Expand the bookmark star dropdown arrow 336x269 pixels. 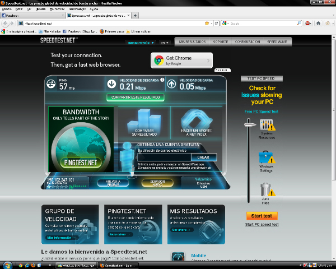tap(212, 24)
